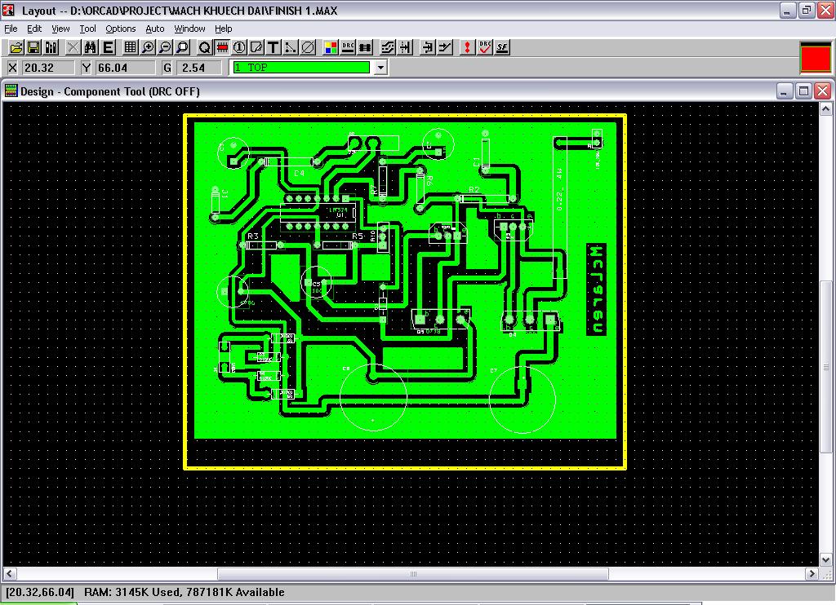The height and width of the screenshot is (605, 836).
Task: Click the Delete (X) toolbar icon
Action: (73, 48)
